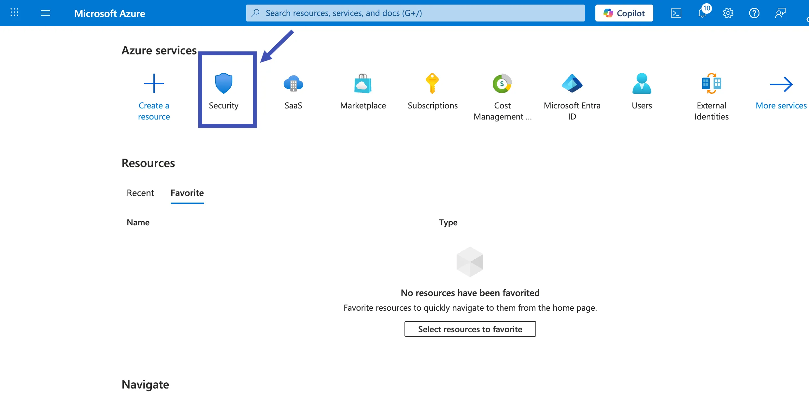The width and height of the screenshot is (809, 396).
Task: Click the Create a resource link text
Action: click(x=154, y=111)
